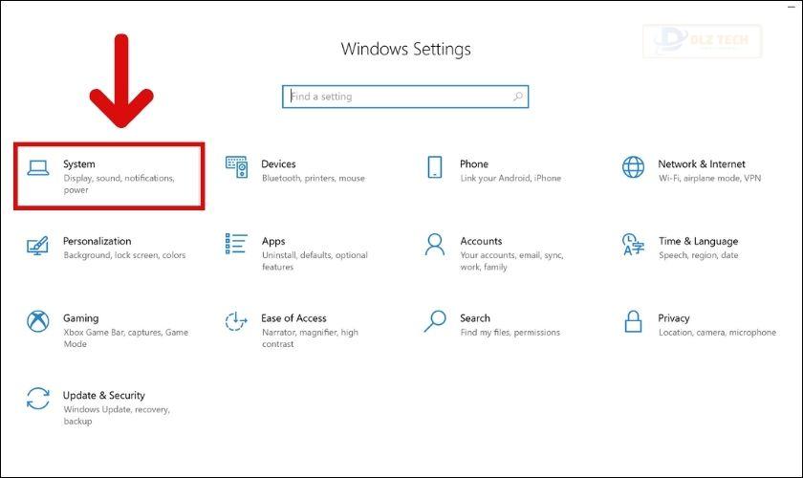Open Time & Language settings title

(699, 241)
